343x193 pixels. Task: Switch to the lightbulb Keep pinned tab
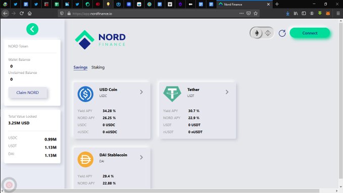click(x=108, y=4)
